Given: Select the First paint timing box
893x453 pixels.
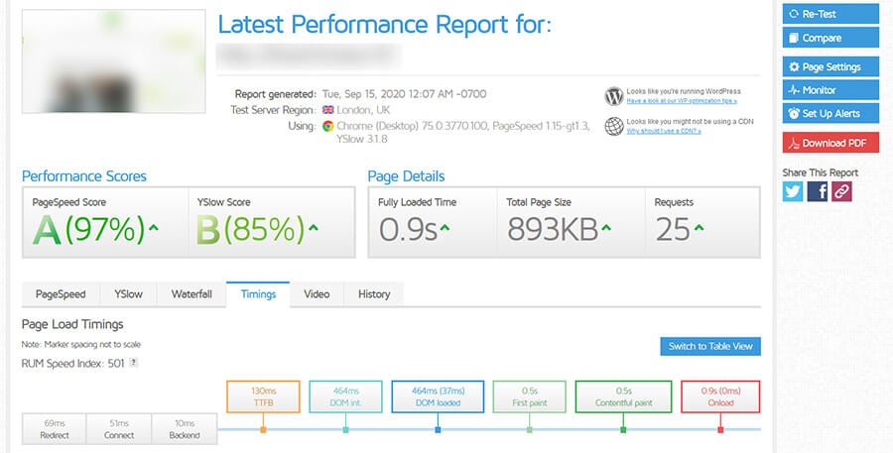Looking at the screenshot, I should (529, 396).
